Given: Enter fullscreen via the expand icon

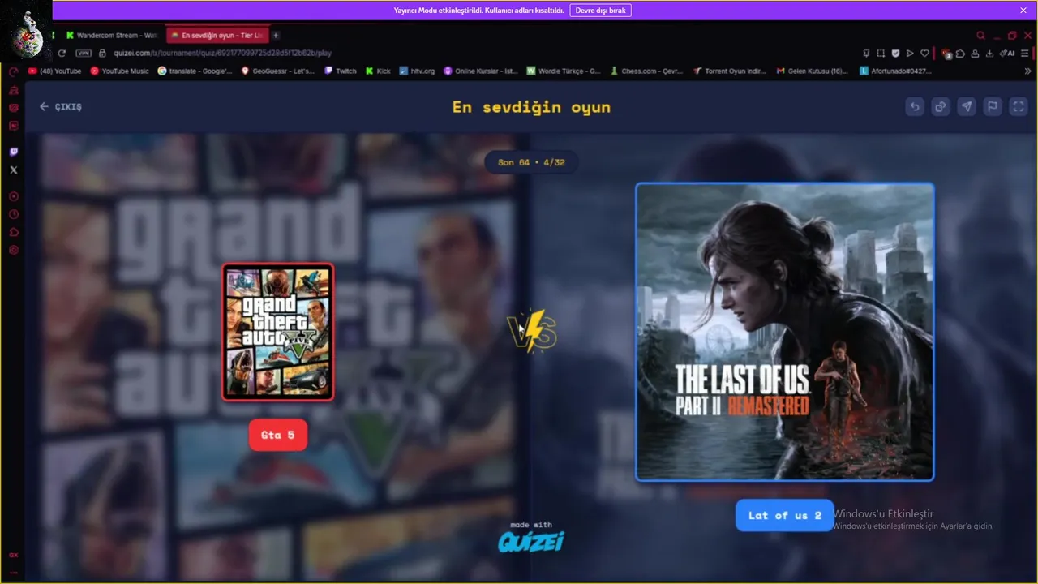Looking at the screenshot, I should coord(1019,106).
